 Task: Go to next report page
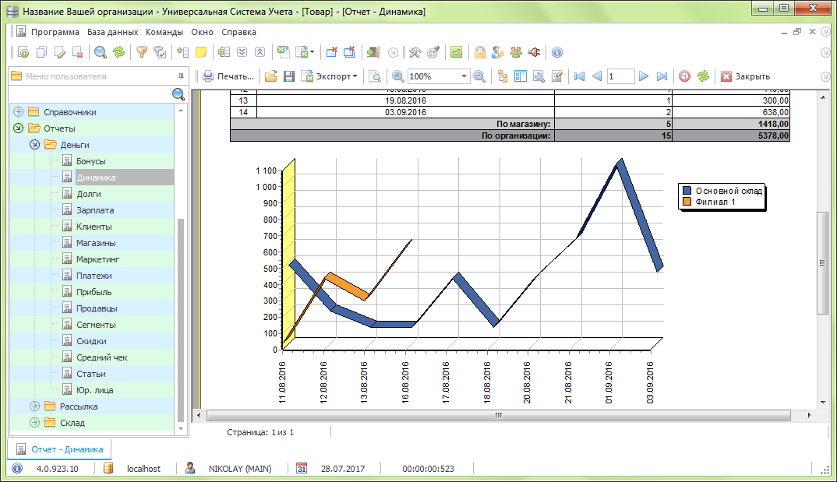click(644, 76)
